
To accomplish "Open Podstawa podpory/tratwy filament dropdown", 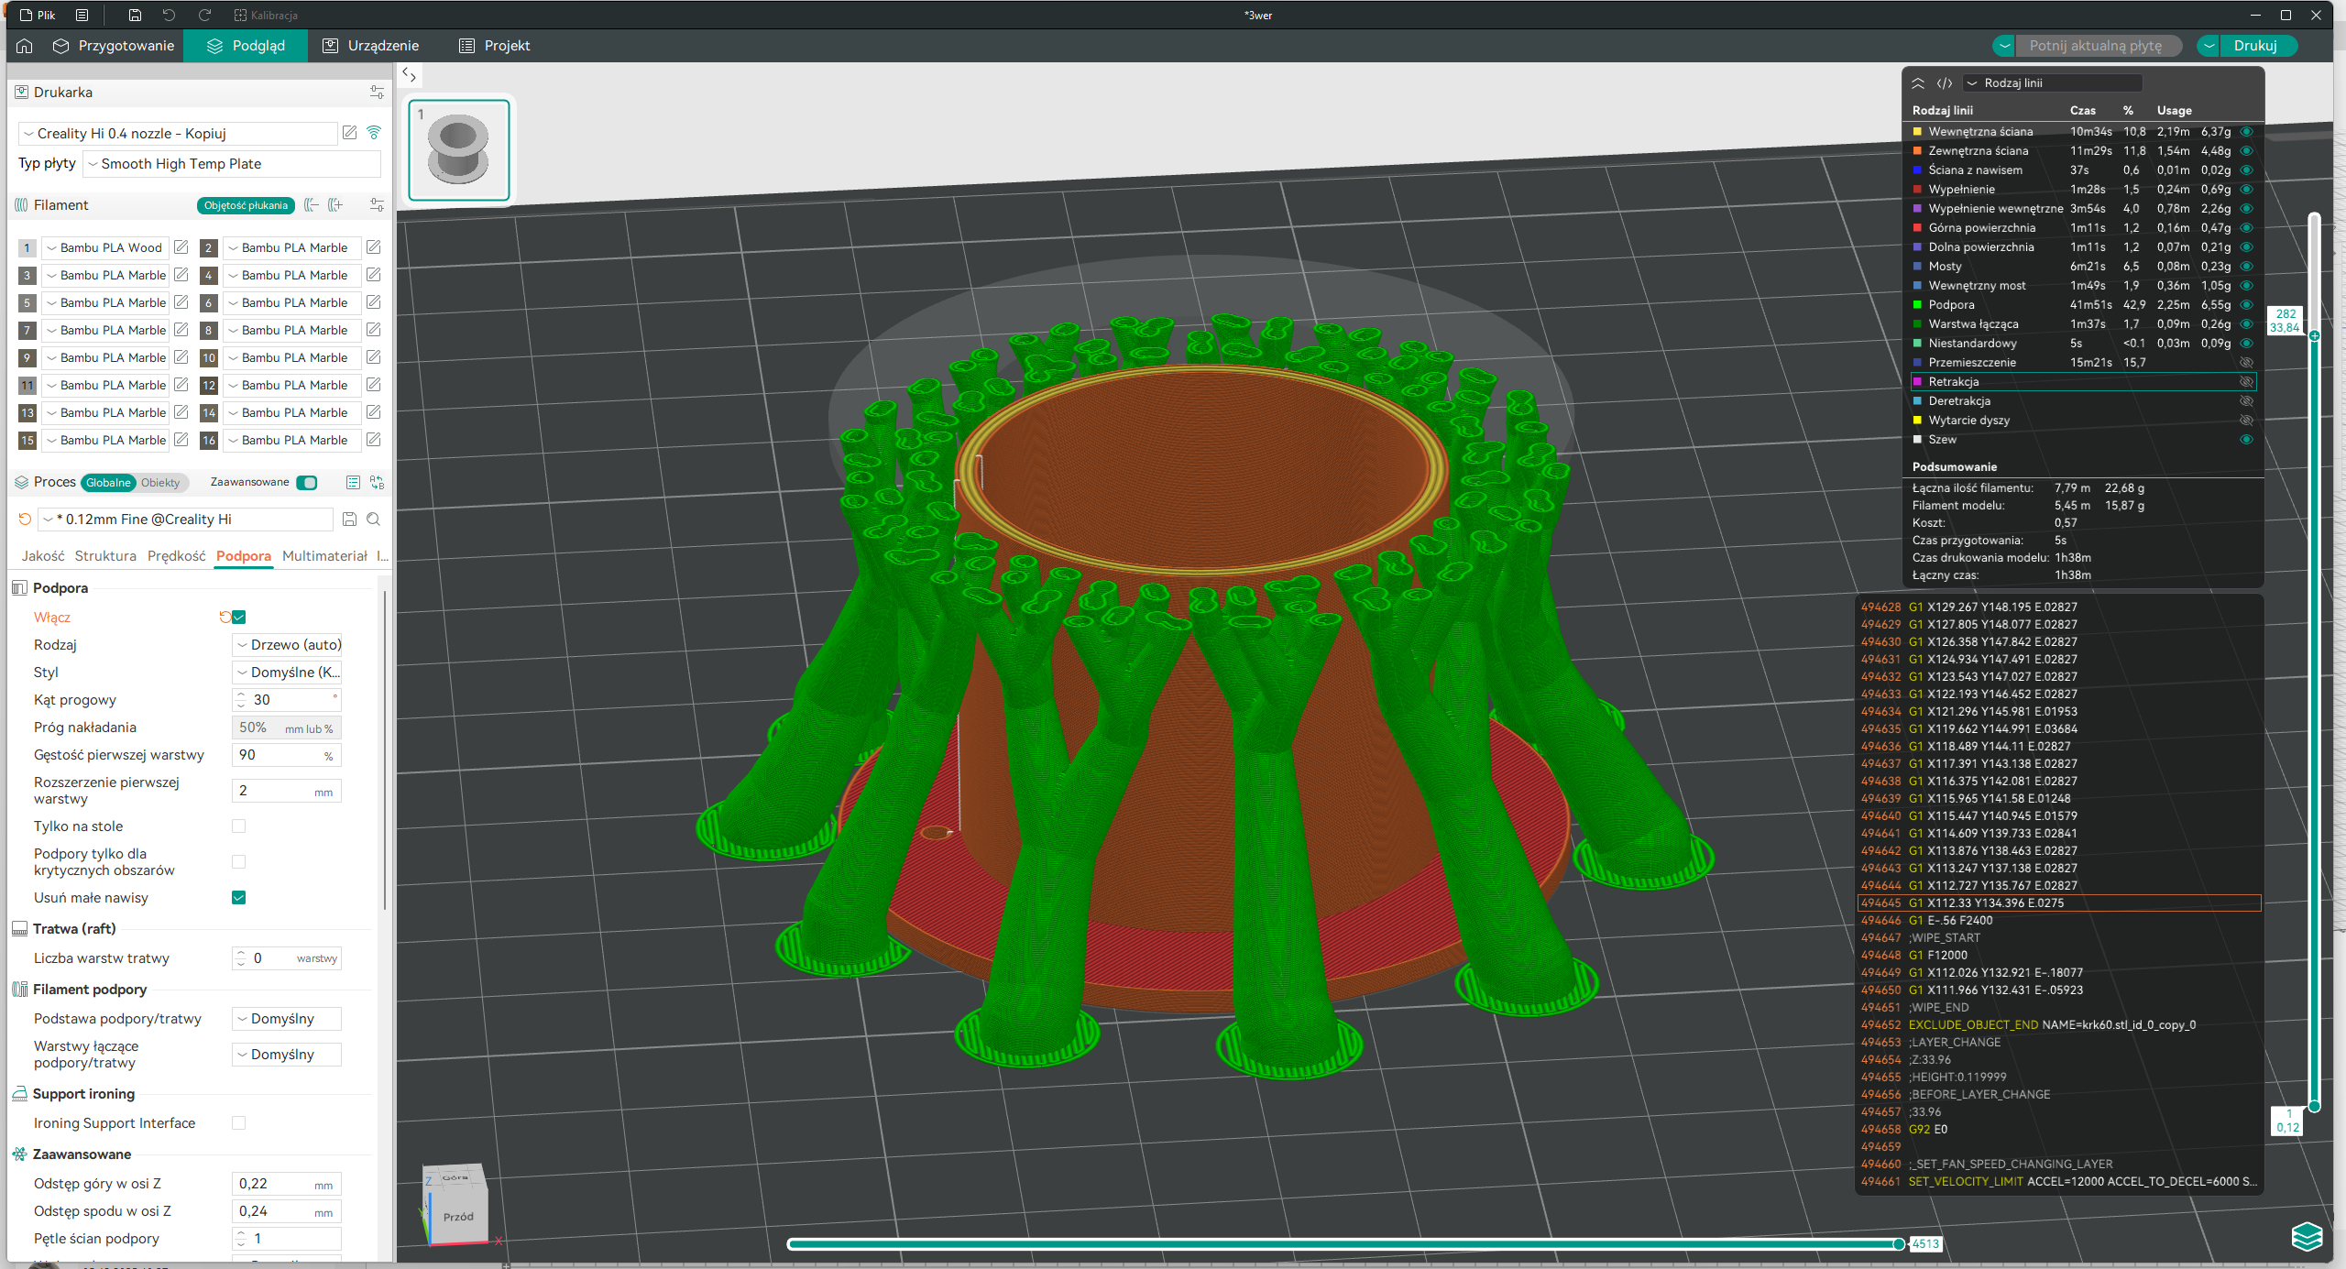I will [x=287, y=1019].
